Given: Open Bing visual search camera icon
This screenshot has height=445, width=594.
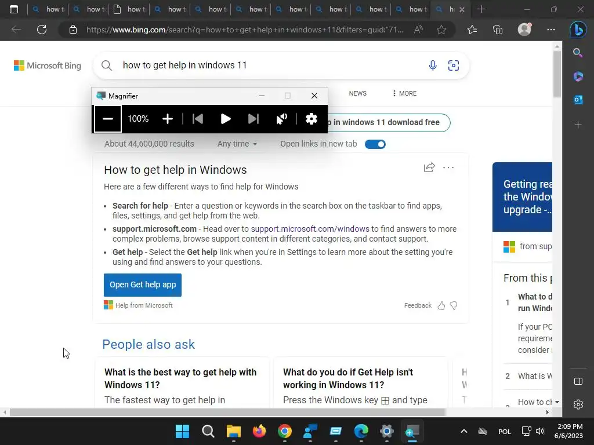Looking at the screenshot, I should tap(454, 65).
